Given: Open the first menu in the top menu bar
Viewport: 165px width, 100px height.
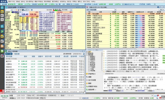Looking at the screenshot, I should (x=11, y=1).
